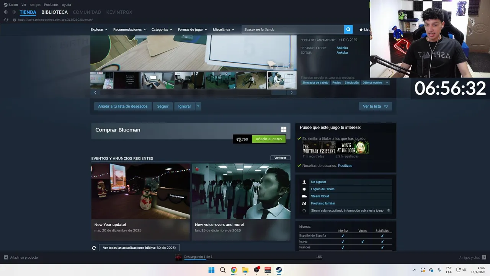Click the padlock icon beside the URL

tap(15, 20)
